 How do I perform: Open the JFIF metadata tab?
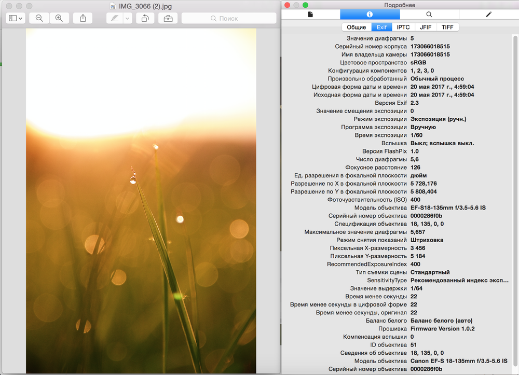pos(425,27)
